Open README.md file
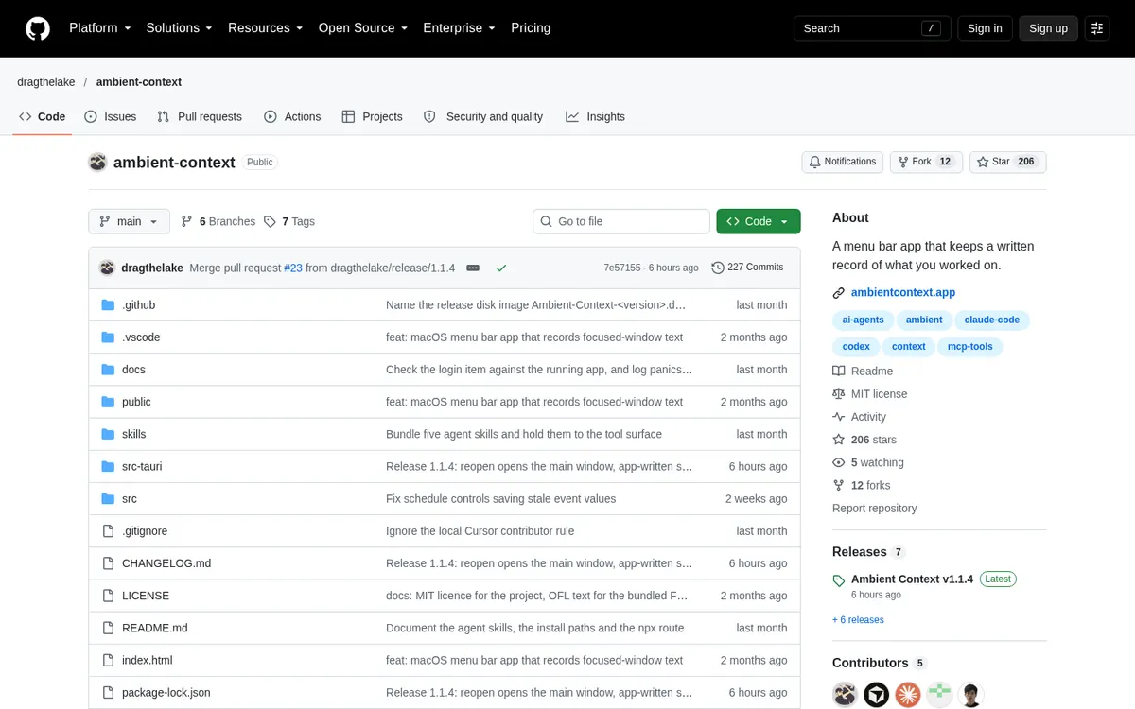Image resolution: width=1135 pixels, height=709 pixels. (155, 628)
